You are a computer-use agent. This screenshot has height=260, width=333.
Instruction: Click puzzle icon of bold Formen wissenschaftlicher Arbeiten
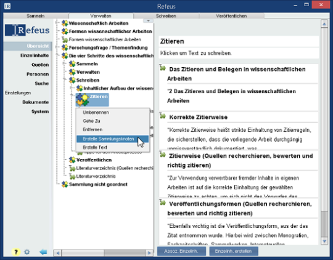[x=65, y=31]
